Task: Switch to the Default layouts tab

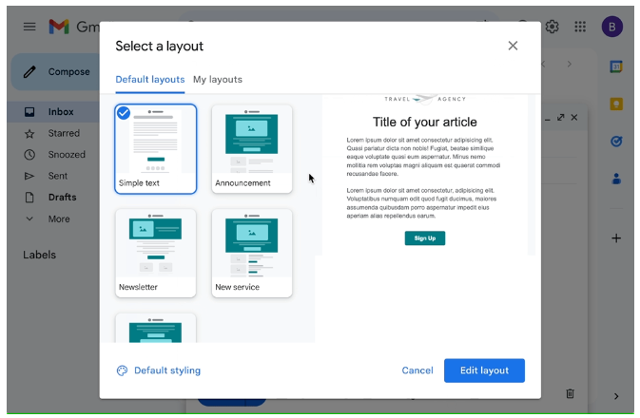Action: (x=149, y=79)
